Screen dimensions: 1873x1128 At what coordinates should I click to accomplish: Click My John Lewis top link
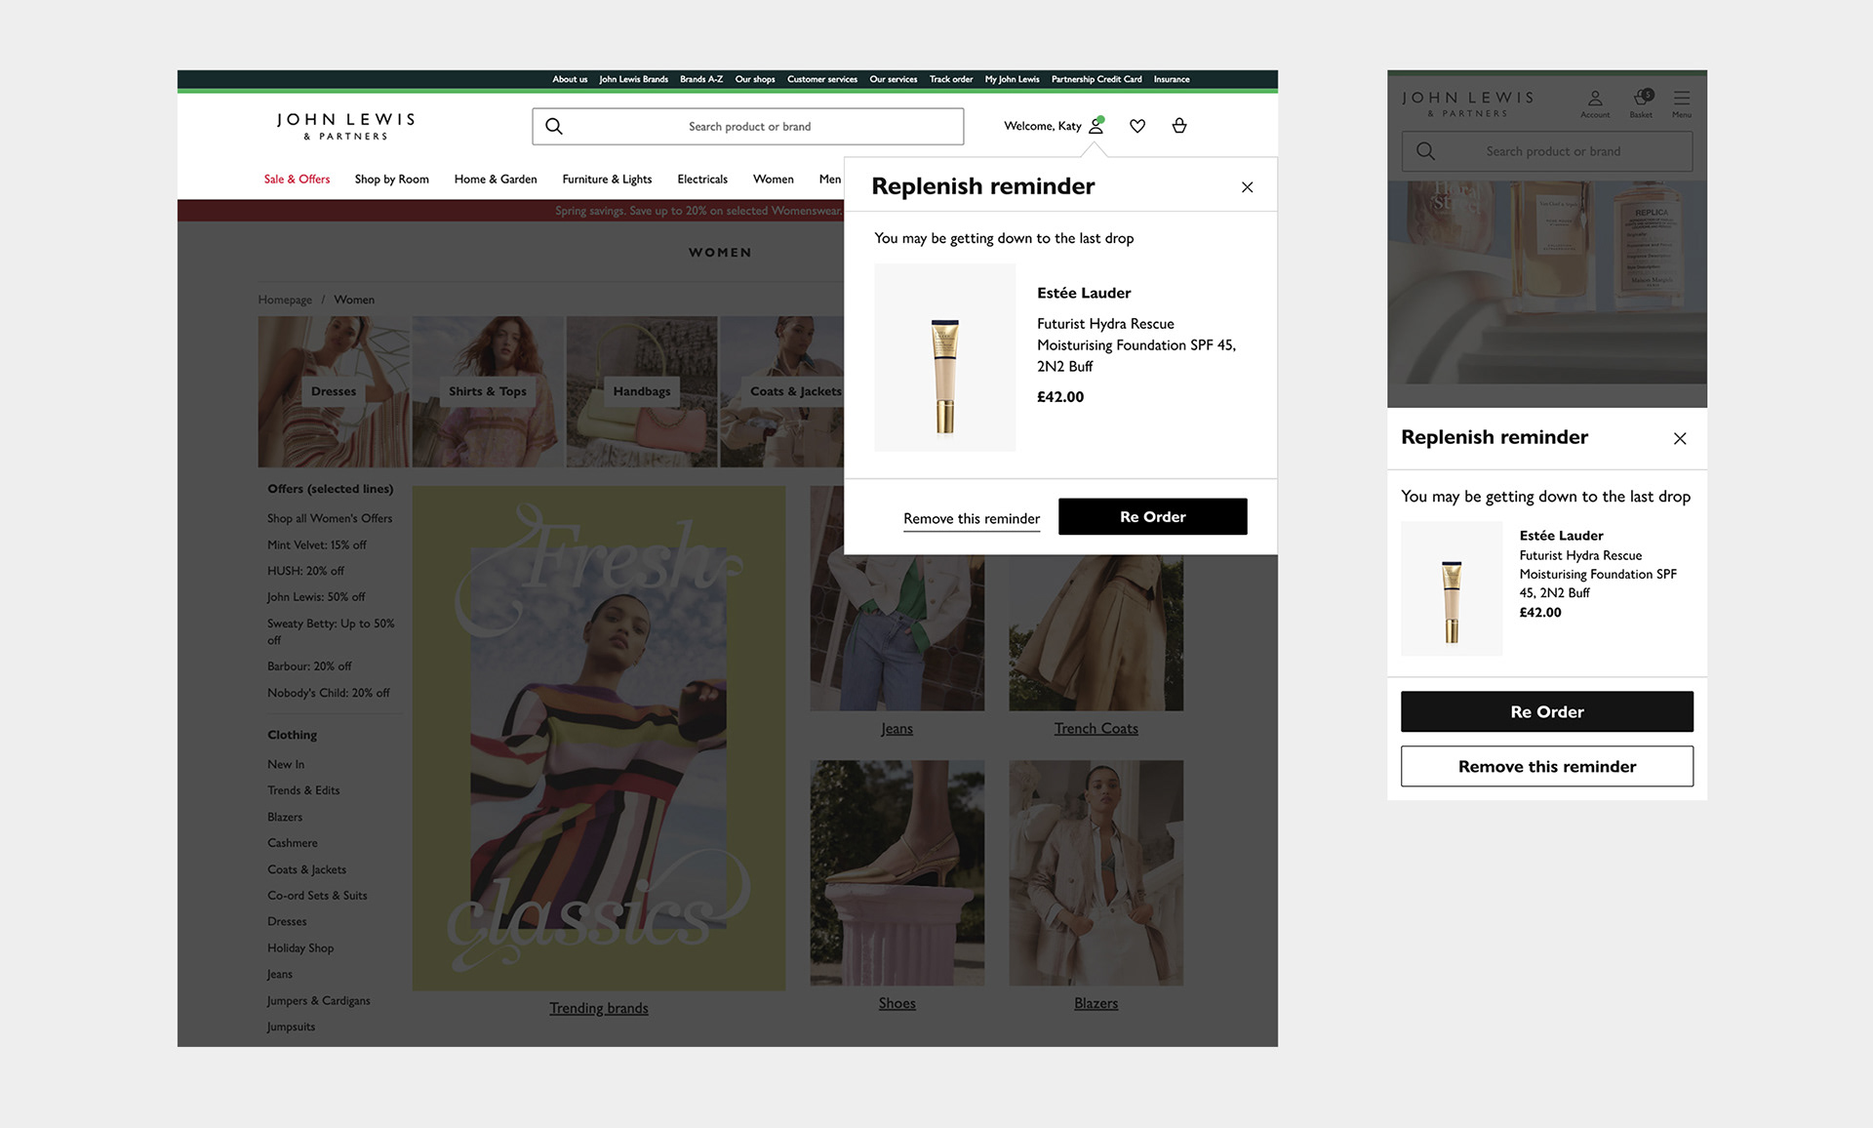click(x=1012, y=79)
